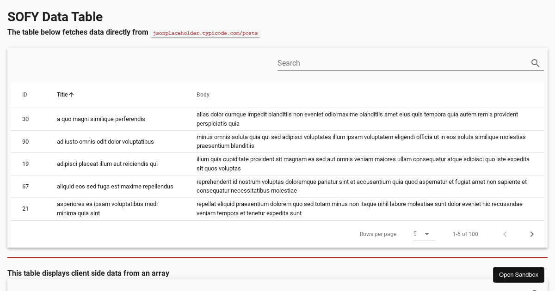Toggle descending sort on Title column
This screenshot has width=555, height=291.
click(x=62, y=94)
